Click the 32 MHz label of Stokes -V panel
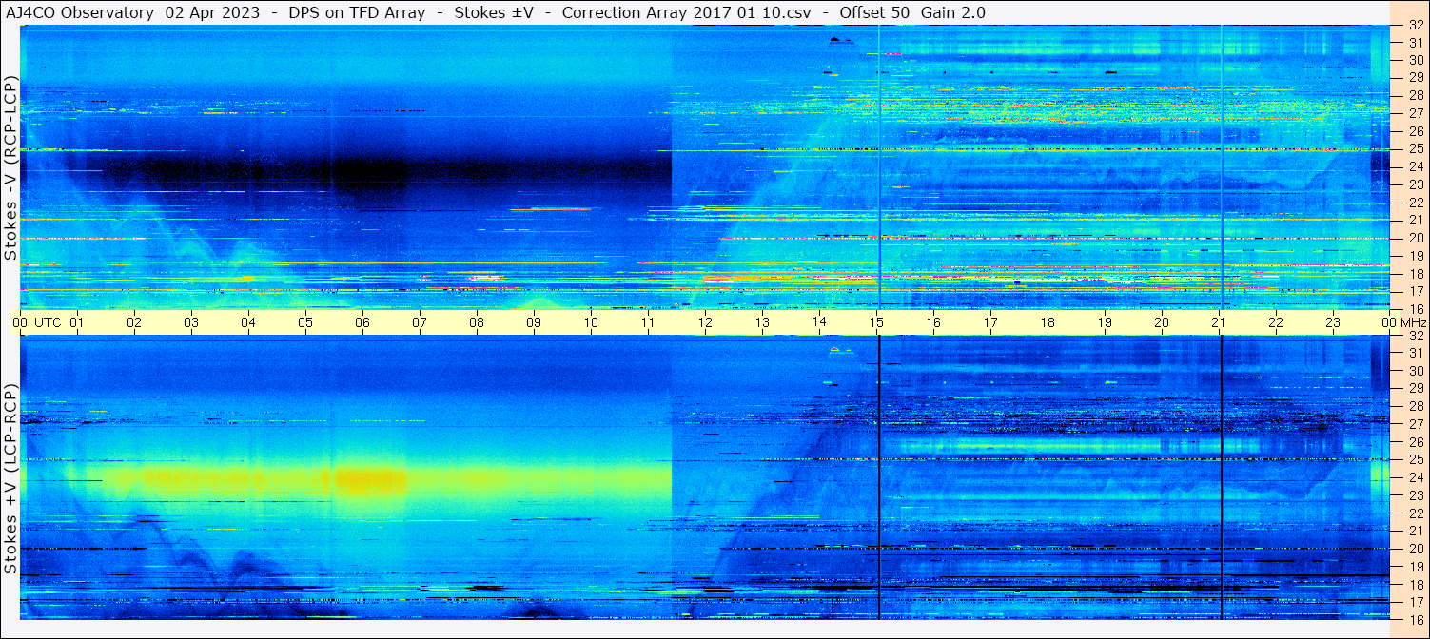The image size is (1430, 639). click(x=1416, y=26)
